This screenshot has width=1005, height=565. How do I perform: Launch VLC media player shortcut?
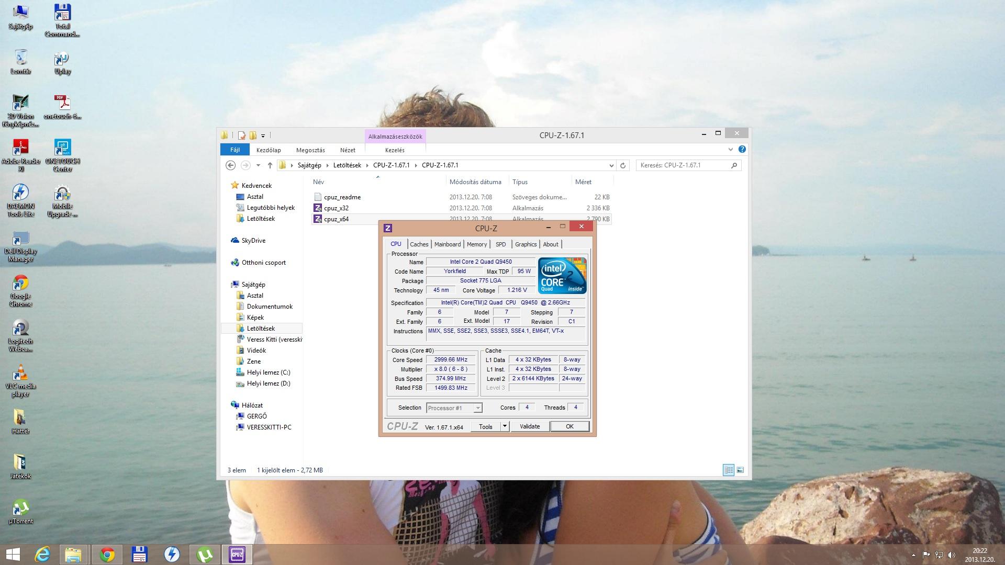(x=20, y=380)
